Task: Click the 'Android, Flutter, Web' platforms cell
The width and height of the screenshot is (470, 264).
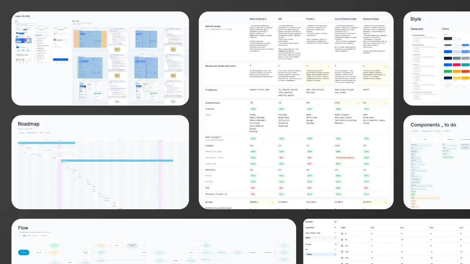Action: tap(260, 90)
